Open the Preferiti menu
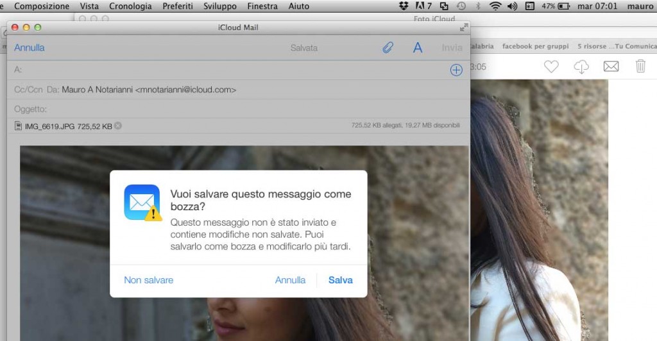The image size is (657, 341). click(178, 6)
